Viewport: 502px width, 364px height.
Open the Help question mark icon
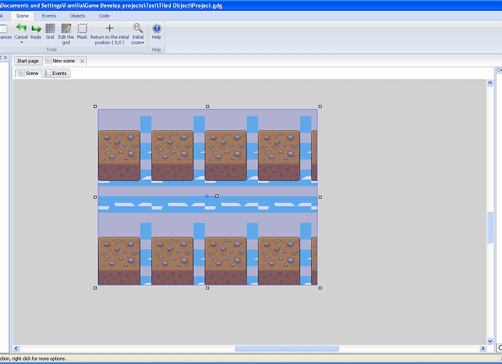coord(156,28)
